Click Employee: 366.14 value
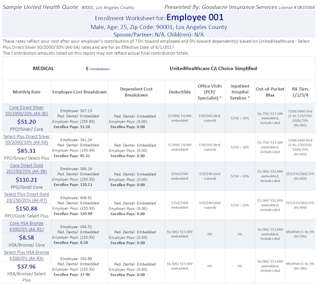This screenshot has height=285, width=317. [76, 169]
